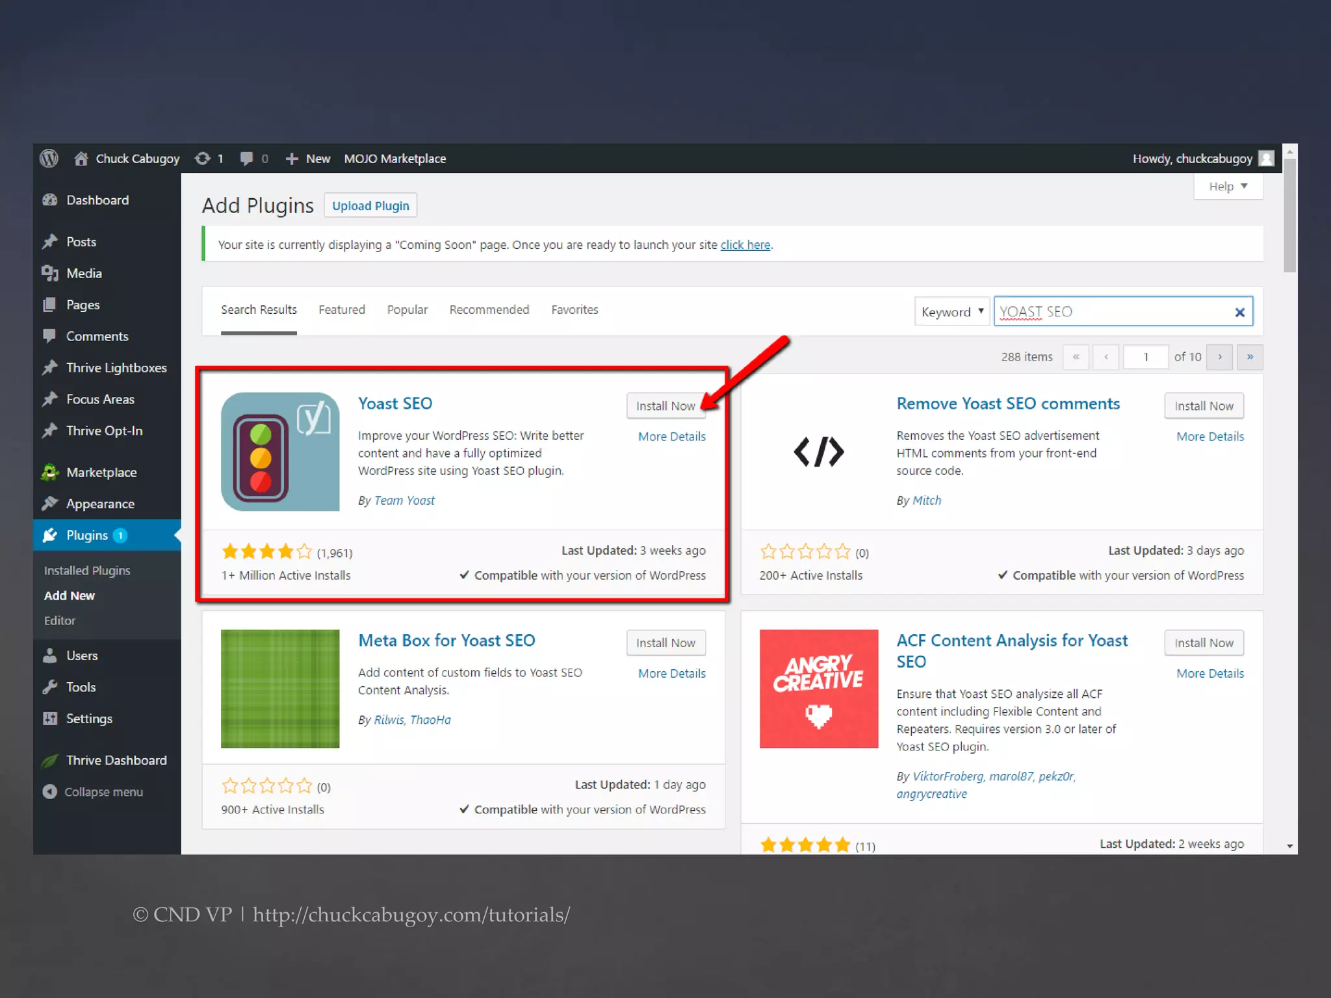Install Remove Yoast SEO comments plugin
This screenshot has width=1331, height=998.
(x=1204, y=406)
